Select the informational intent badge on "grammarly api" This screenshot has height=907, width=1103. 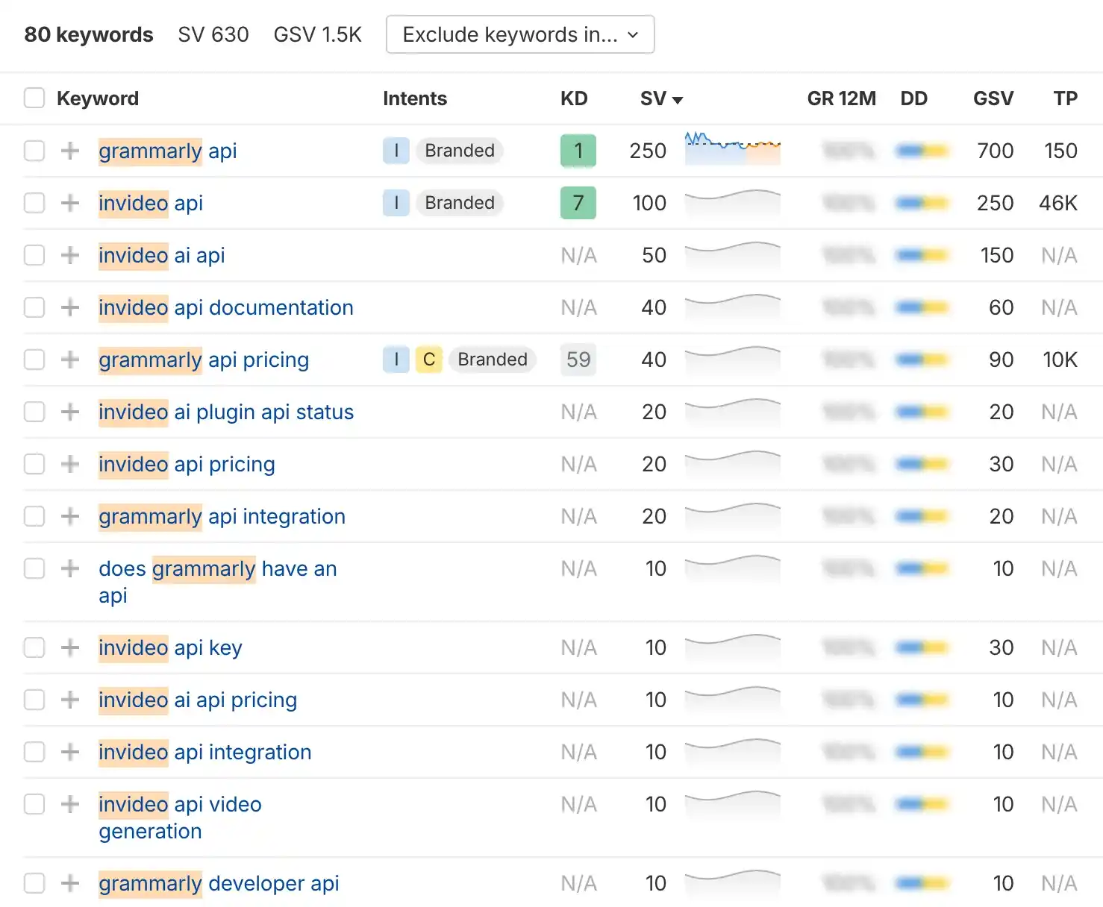click(x=396, y=151)
